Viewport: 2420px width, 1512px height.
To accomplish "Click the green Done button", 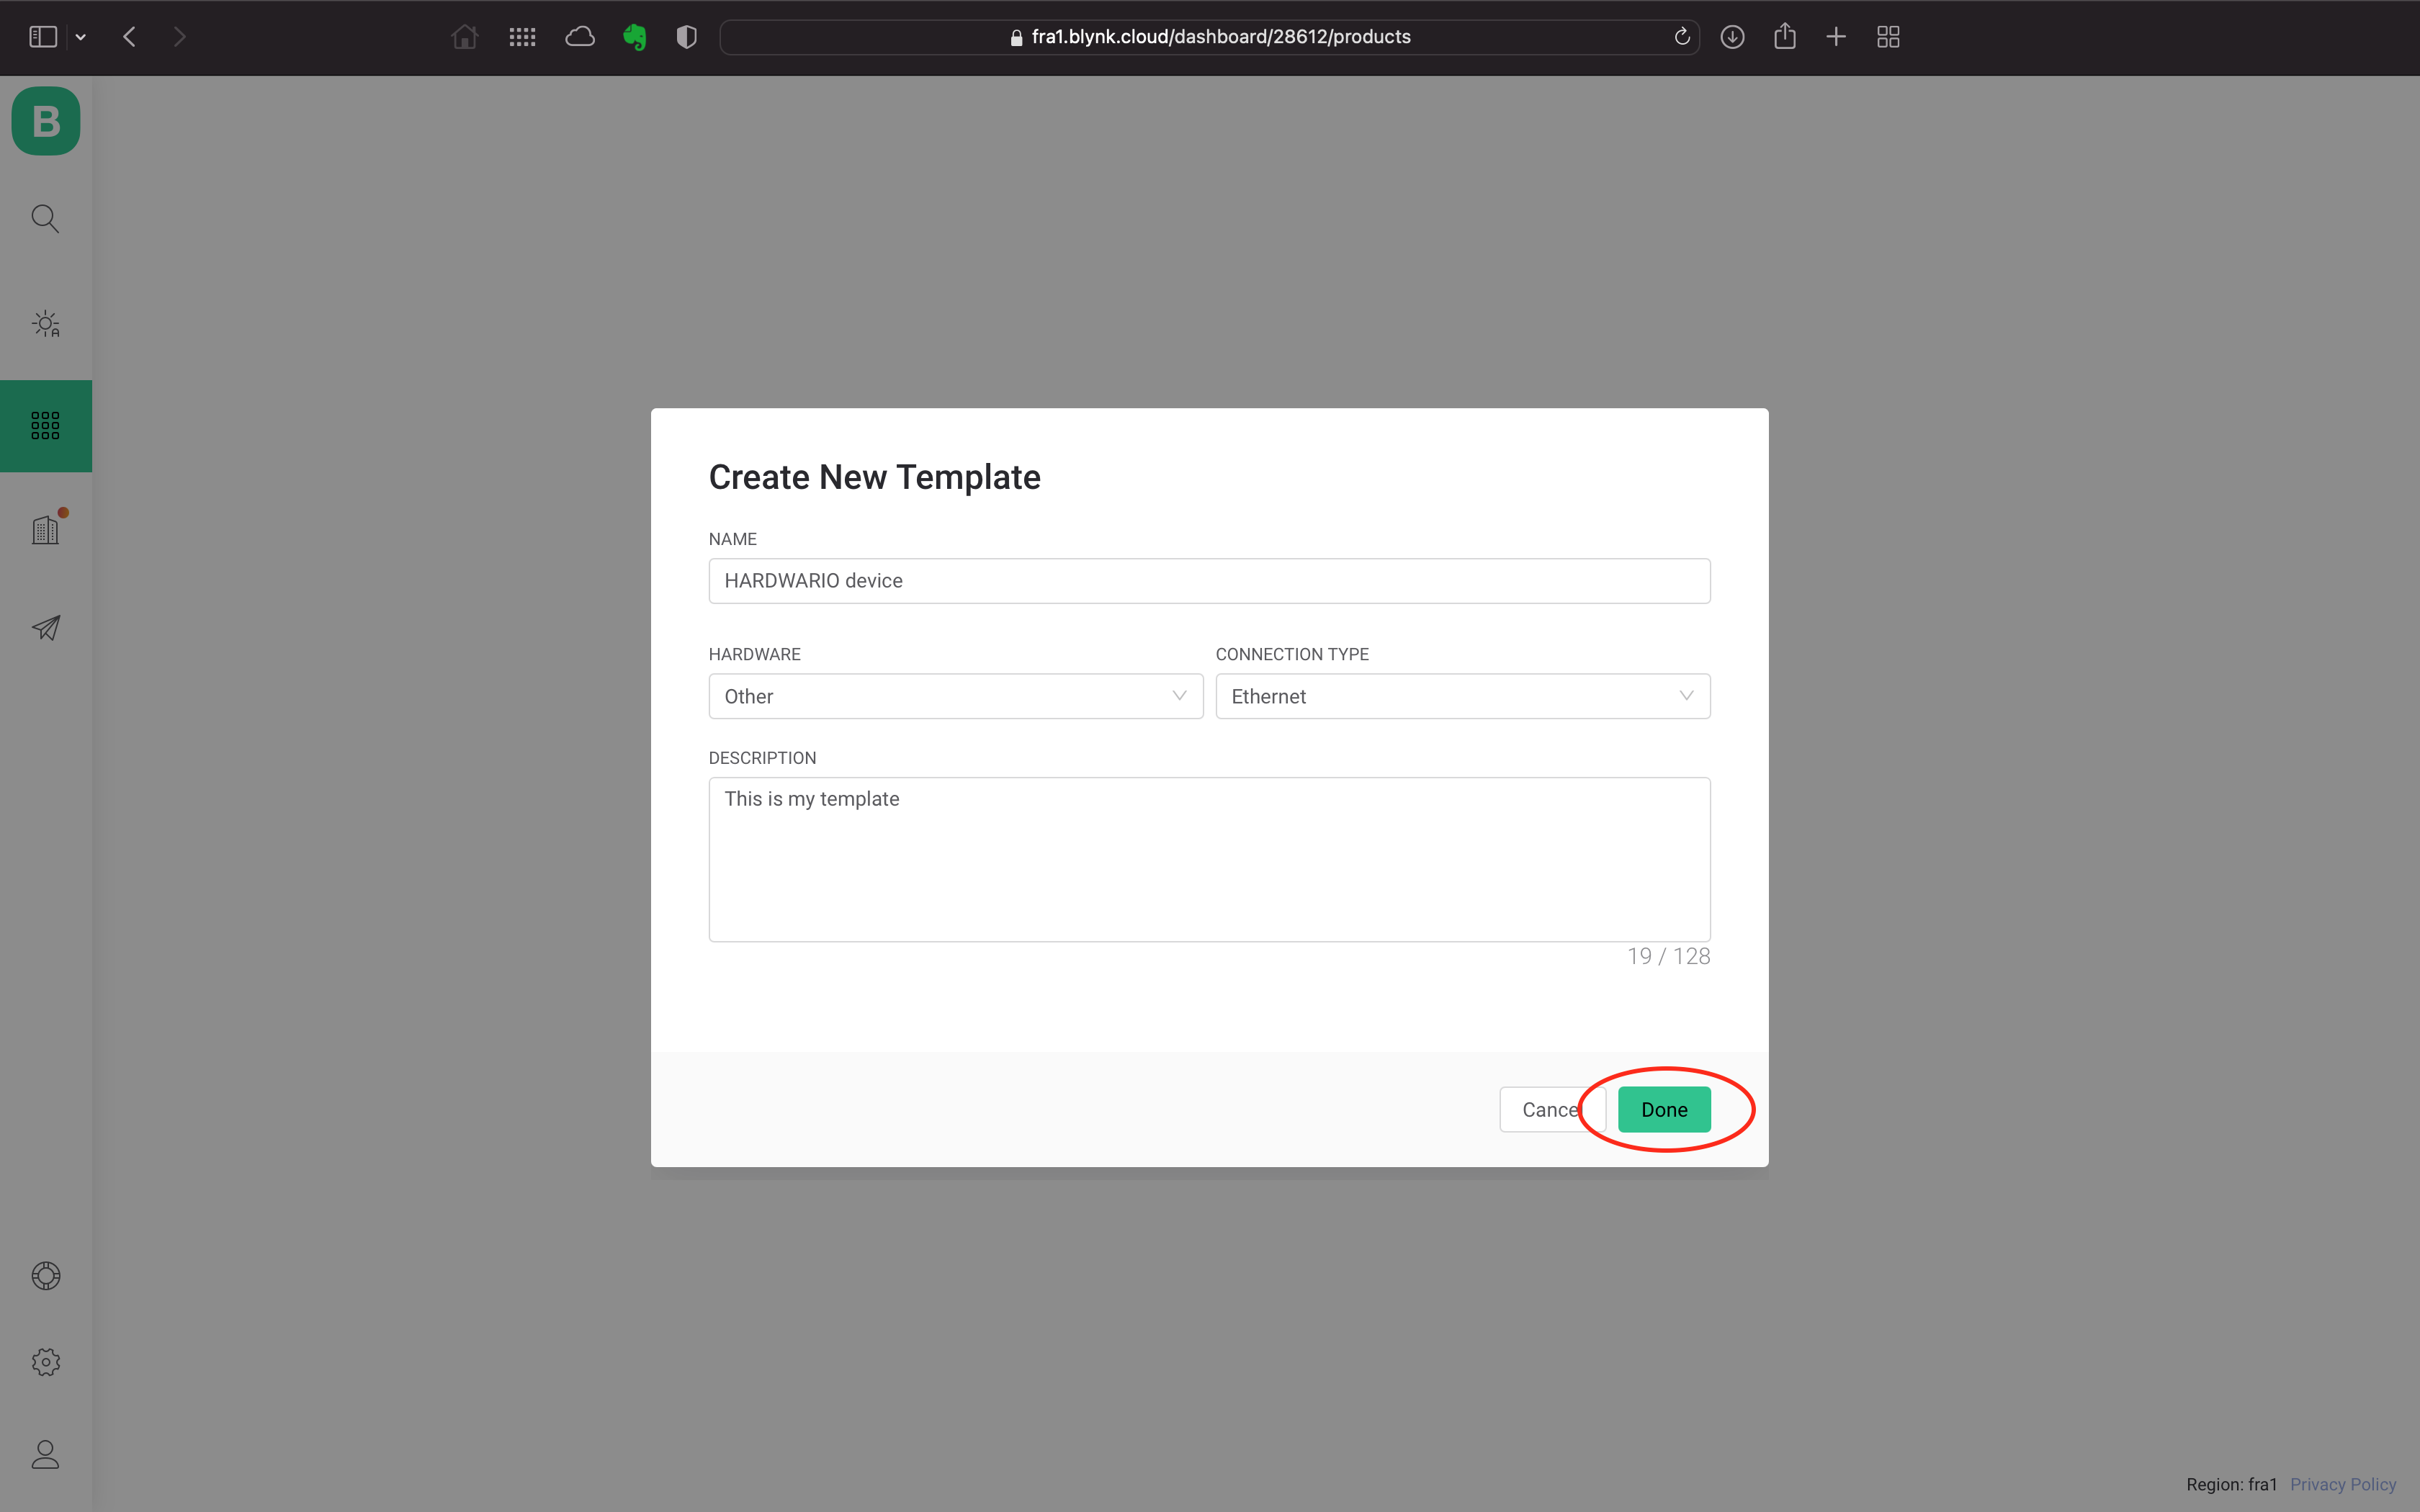I will [x=1664, y=1109].
